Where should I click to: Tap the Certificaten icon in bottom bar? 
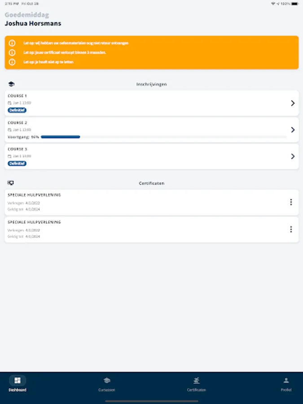click(197, 381)
